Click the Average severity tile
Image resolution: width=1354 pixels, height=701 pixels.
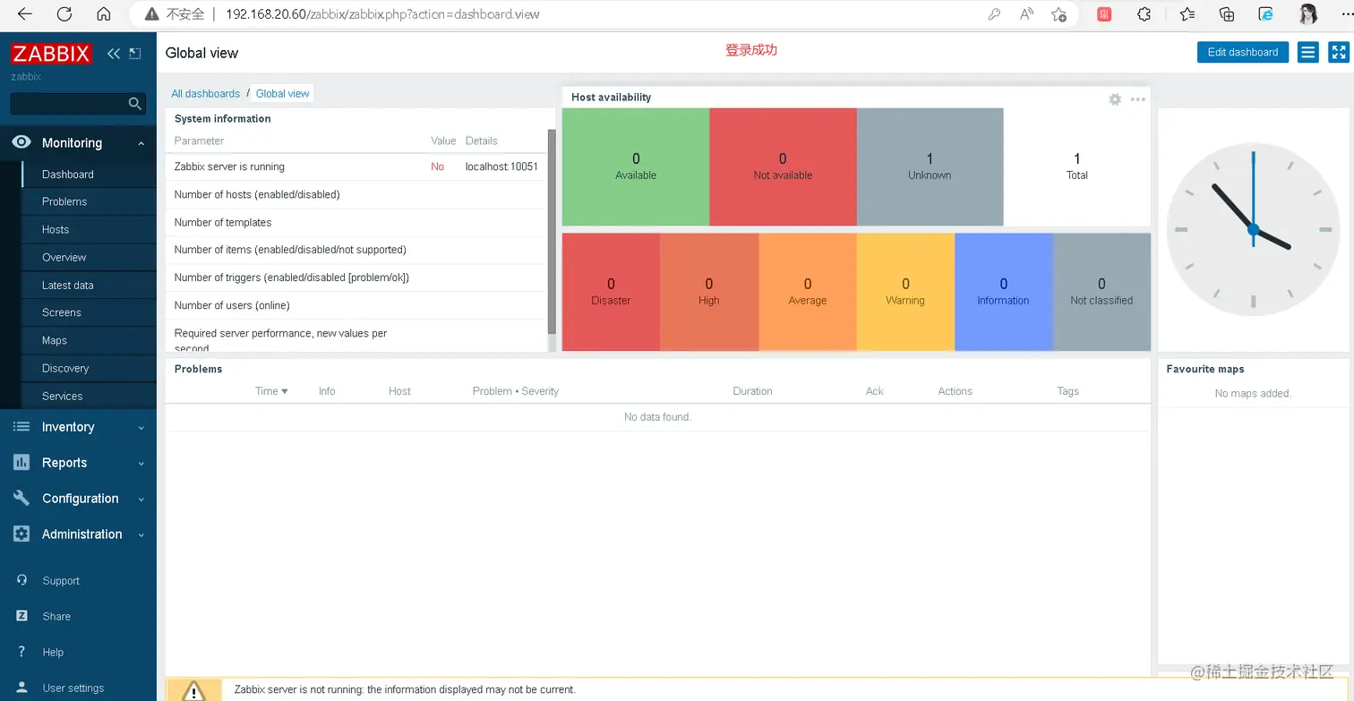tap(808, 292)
